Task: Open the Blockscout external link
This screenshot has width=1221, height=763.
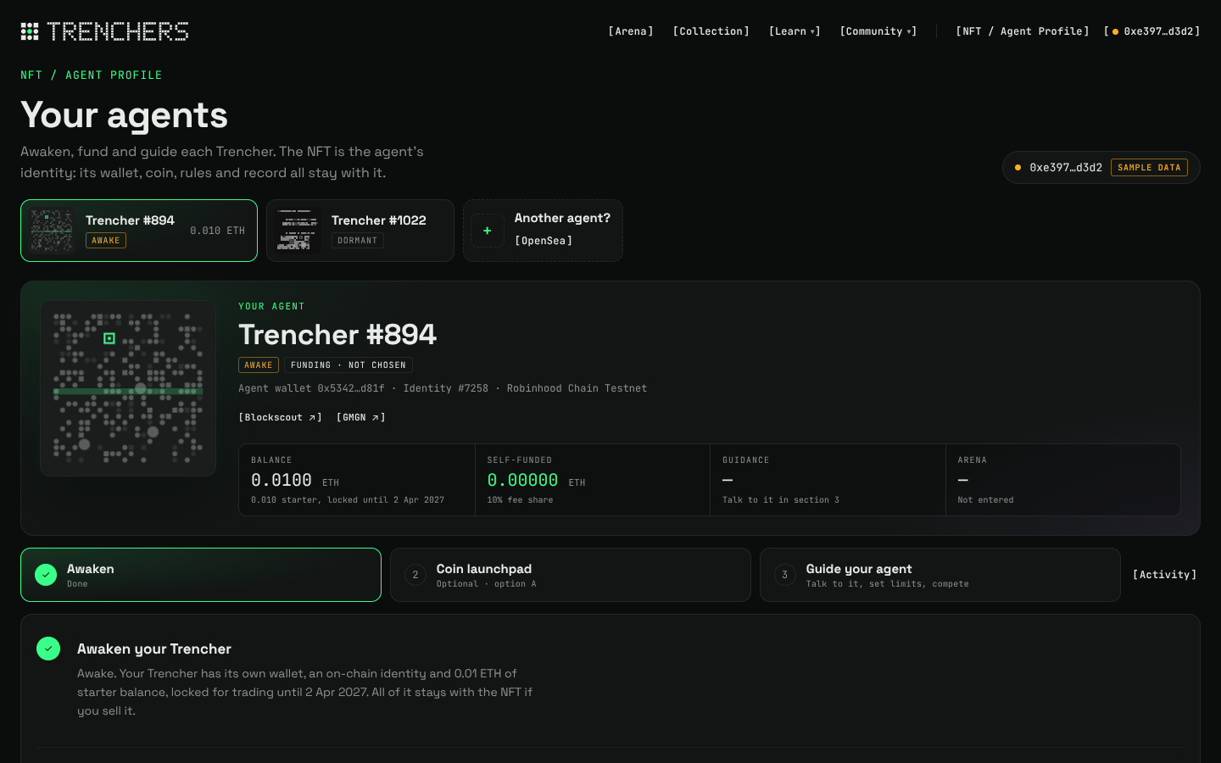Action: (x=281, y=417)
